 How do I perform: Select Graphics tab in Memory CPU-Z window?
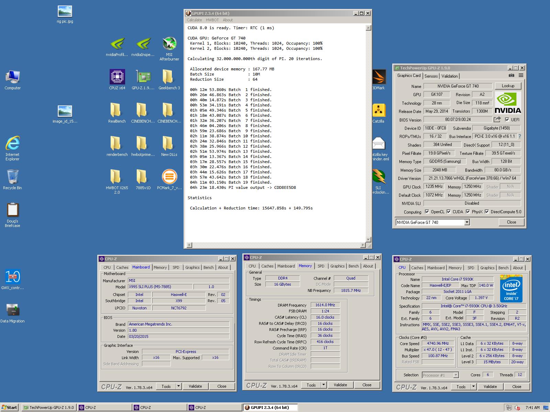[x=337, y=266]
